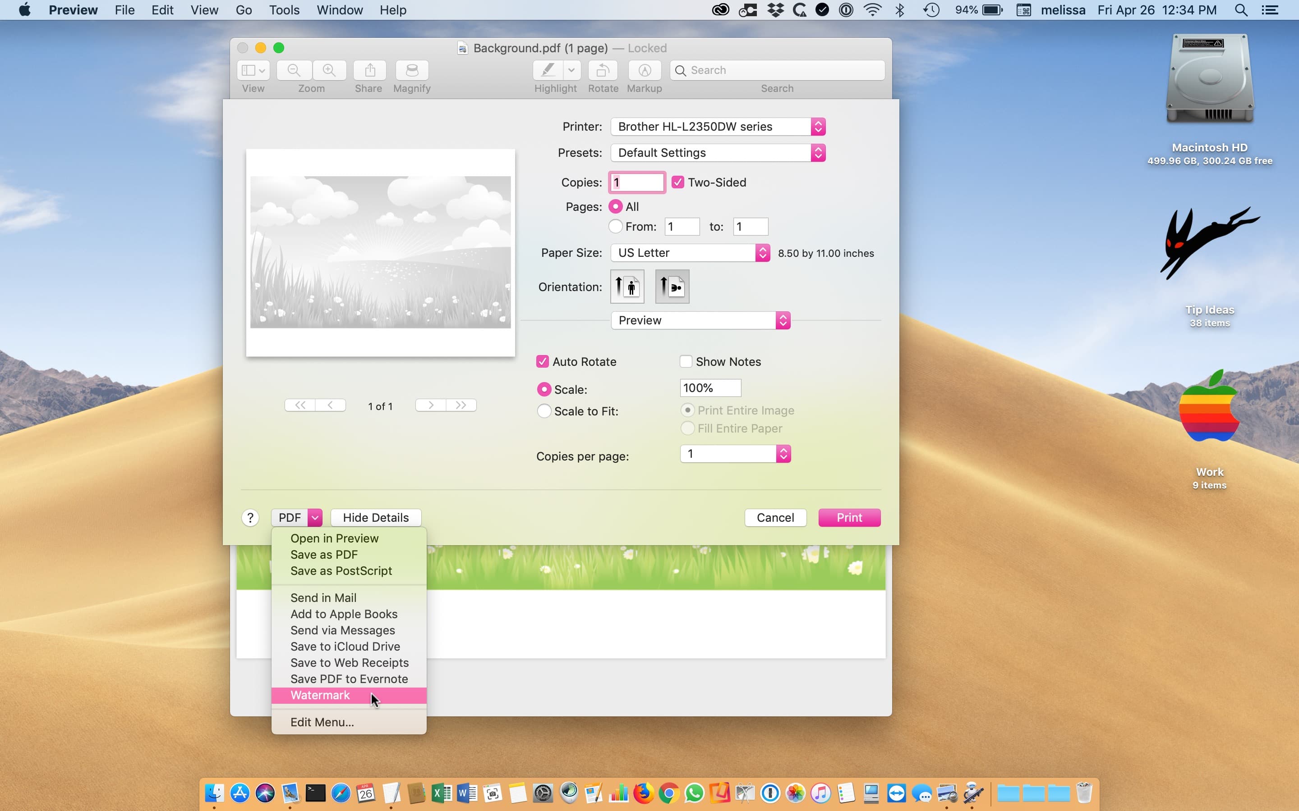Image resolution: width=1299 pixels, height=811 pixels.
Task: Select portrait orientation icon
Action: (627, 287)
